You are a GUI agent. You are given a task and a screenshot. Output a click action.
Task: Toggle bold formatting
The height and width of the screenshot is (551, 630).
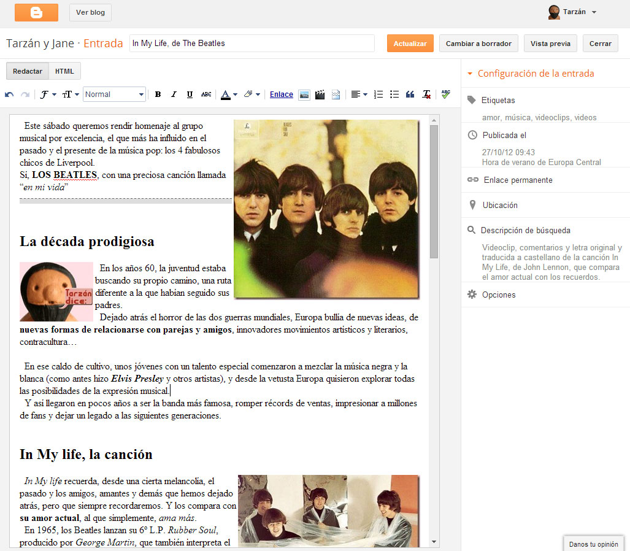(158, 94)
